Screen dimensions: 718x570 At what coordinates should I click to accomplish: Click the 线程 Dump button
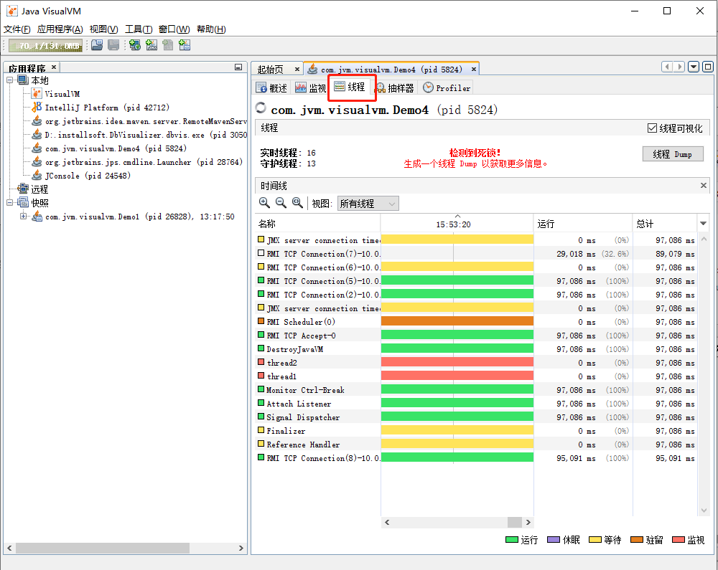click(673, 154)
